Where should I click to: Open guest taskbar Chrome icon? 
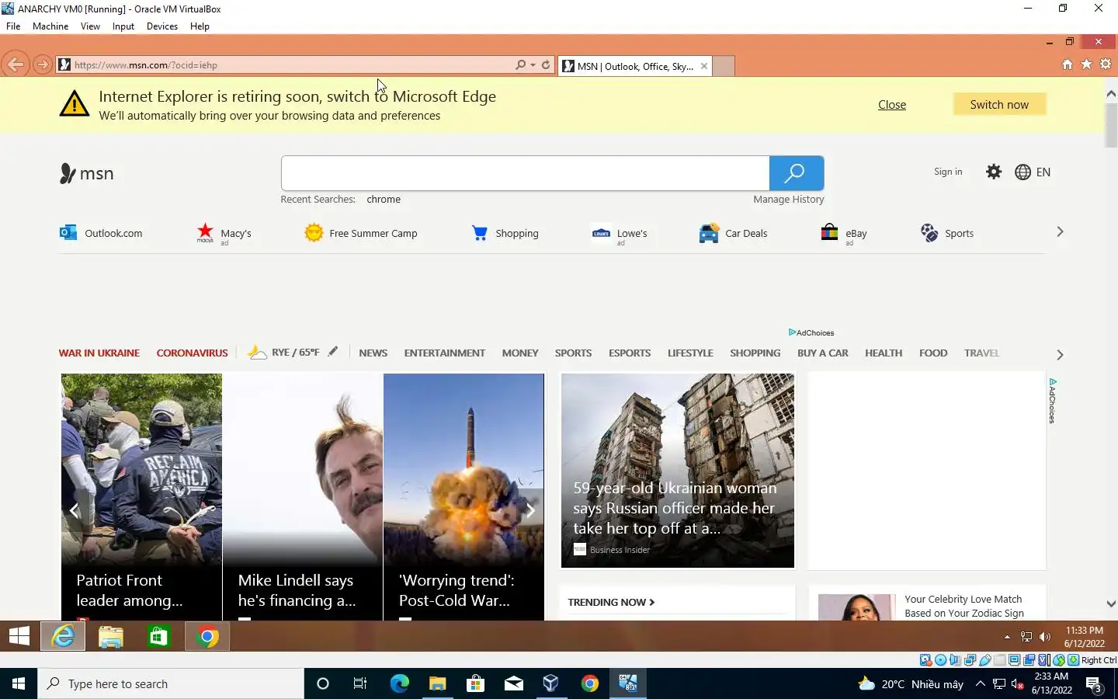pyautogui.click(x=207, y=637)
